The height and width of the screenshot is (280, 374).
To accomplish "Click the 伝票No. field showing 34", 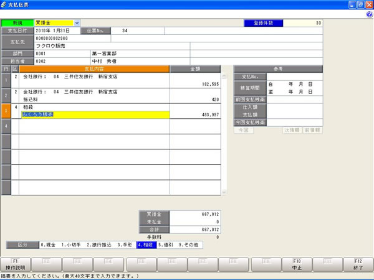I will click(x=137, y=30).
